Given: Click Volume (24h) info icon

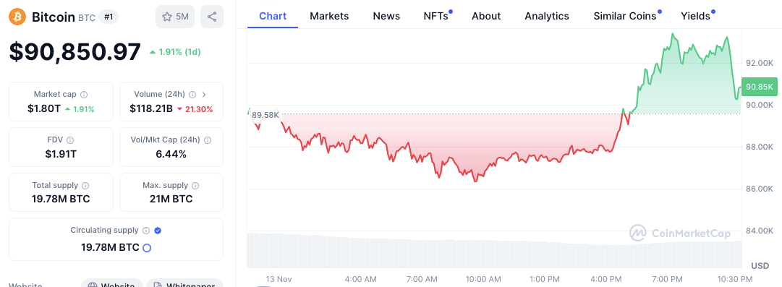Looking at the screenshot, I should [x=192, y=94].
